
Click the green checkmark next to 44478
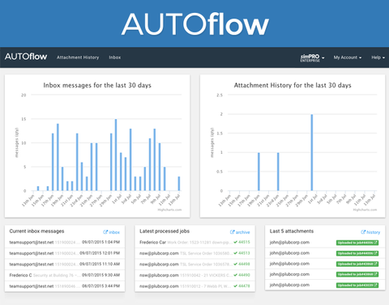pos(235,286)
